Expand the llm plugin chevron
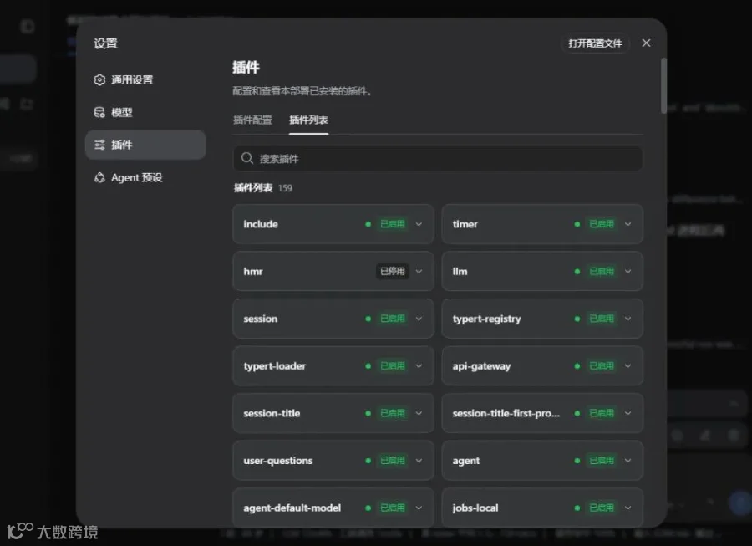This screenshot has width=752, height=546. coord(628,271)
